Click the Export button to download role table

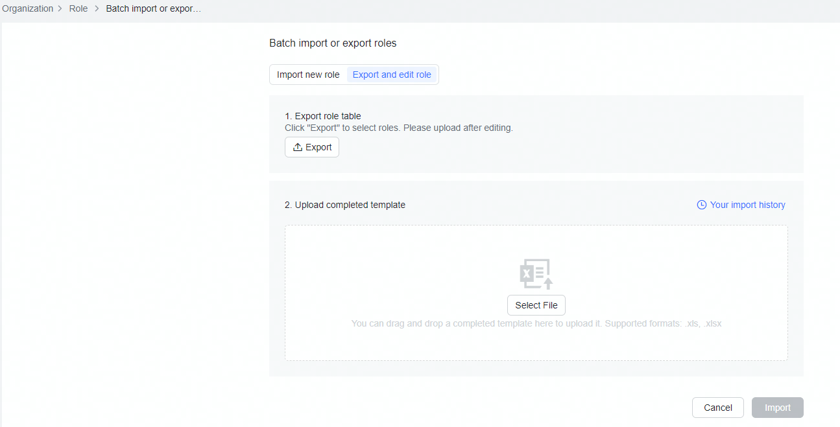point(312,146)
